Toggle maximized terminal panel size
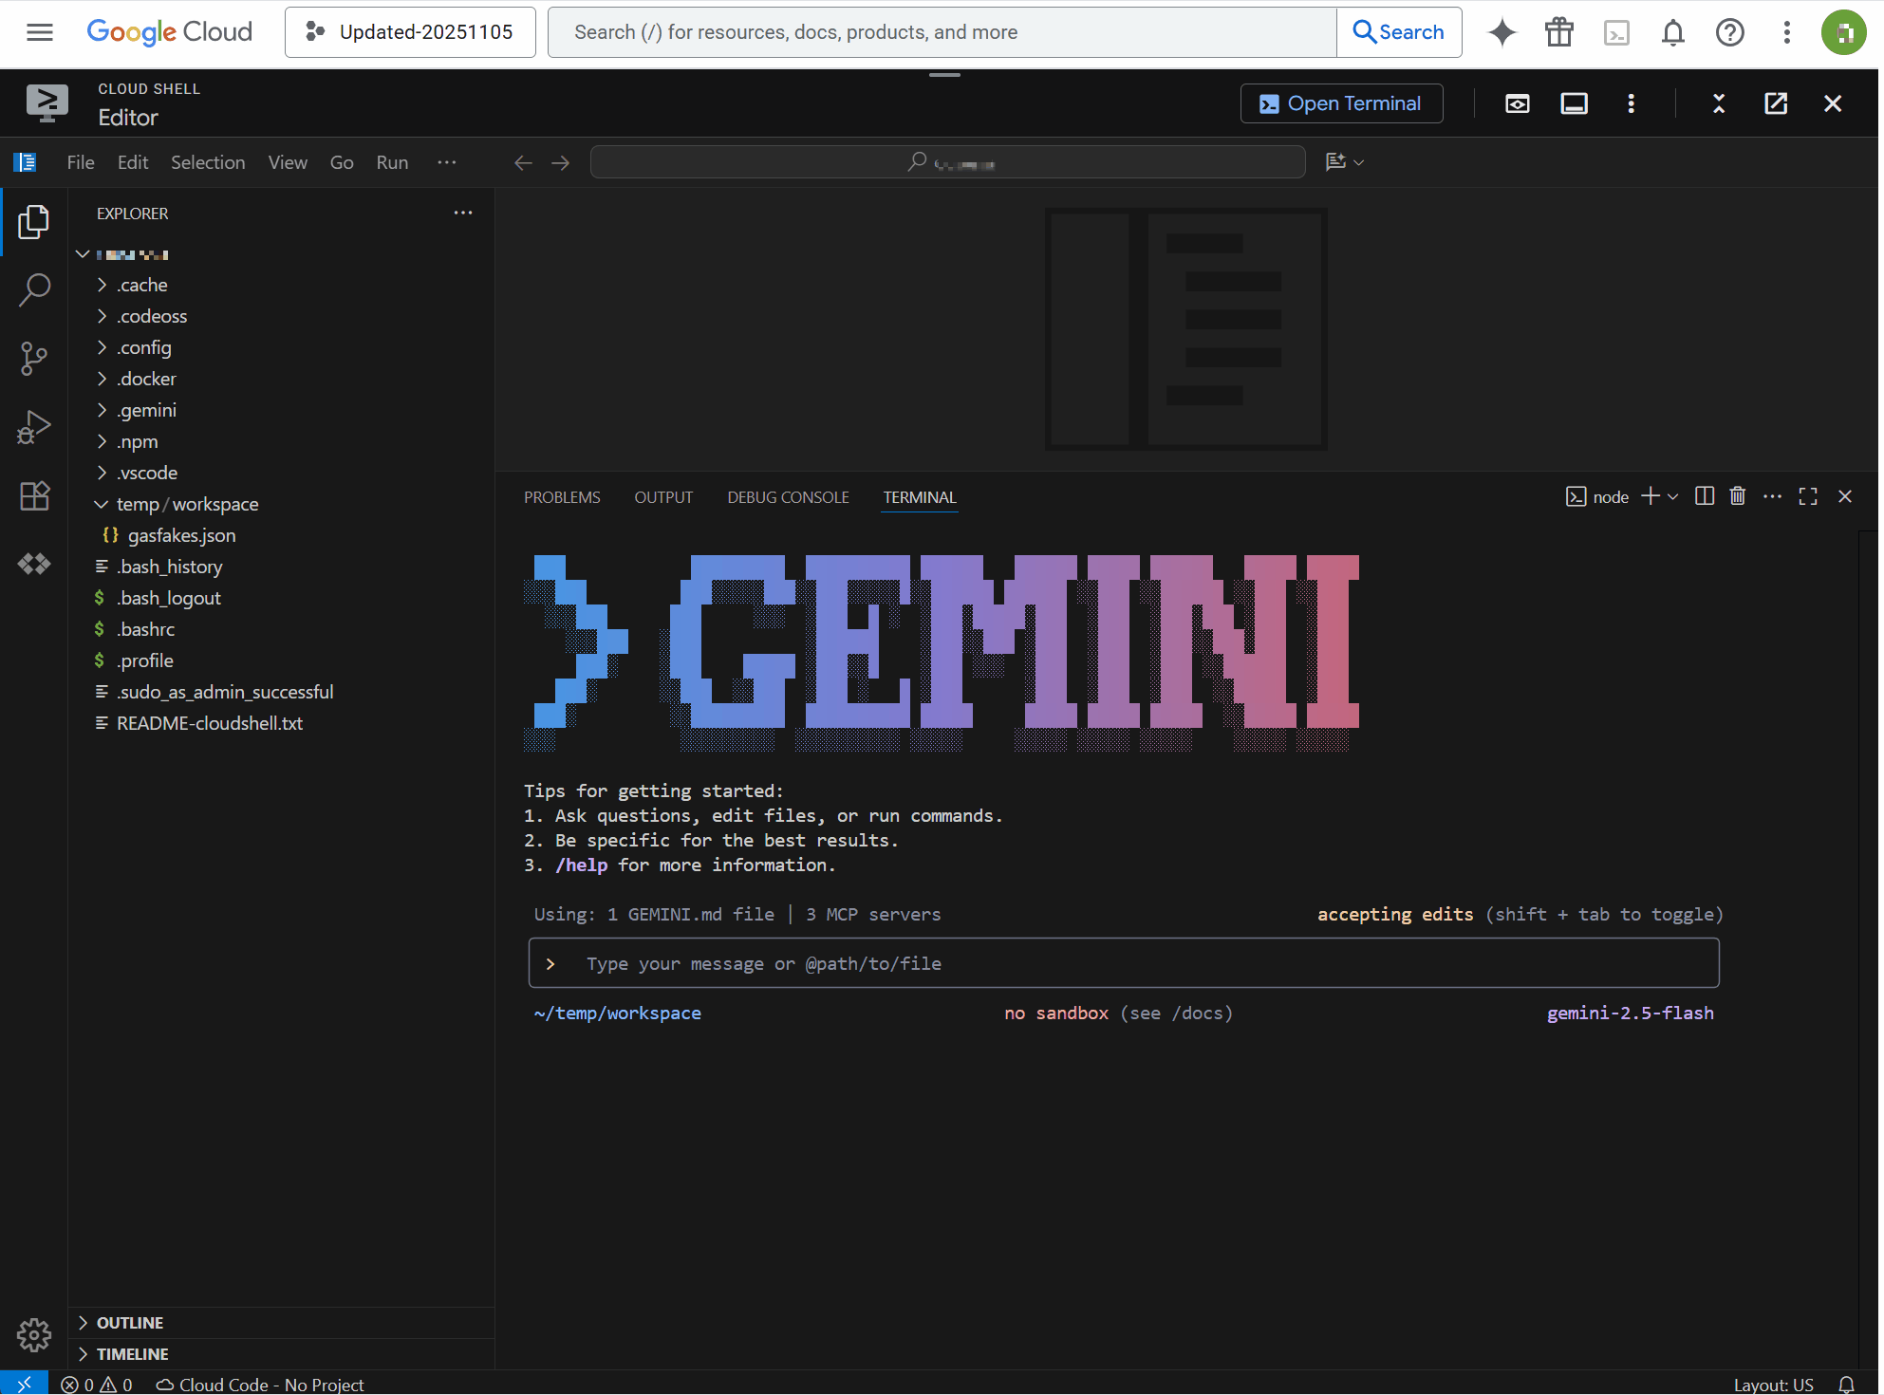Screen dimensions: 1884x1395 point(1807,496)
